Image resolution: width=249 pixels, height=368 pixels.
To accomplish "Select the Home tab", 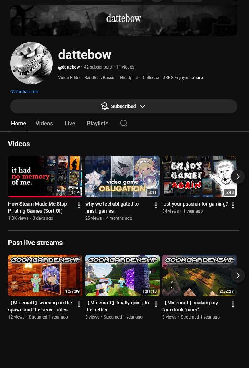I will click(19, 124).
